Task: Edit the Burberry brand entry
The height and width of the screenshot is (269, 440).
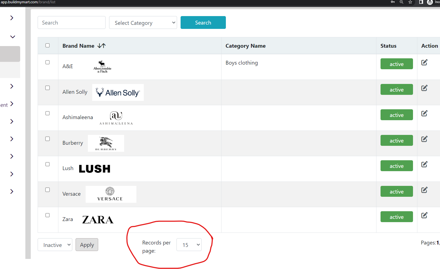Action: point(424,139)
